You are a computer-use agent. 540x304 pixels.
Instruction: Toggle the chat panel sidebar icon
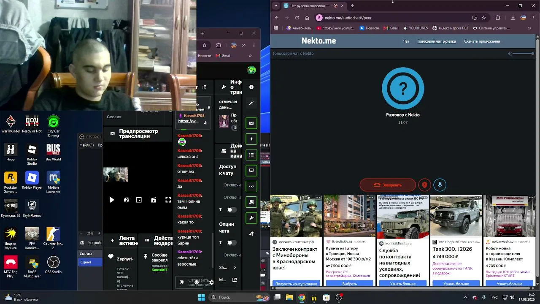coord(251,171)
